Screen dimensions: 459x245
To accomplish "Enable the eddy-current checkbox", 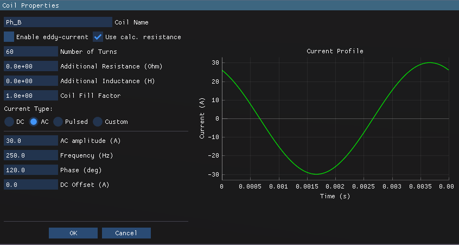I will pyautogui.click(x=9, y=37).
